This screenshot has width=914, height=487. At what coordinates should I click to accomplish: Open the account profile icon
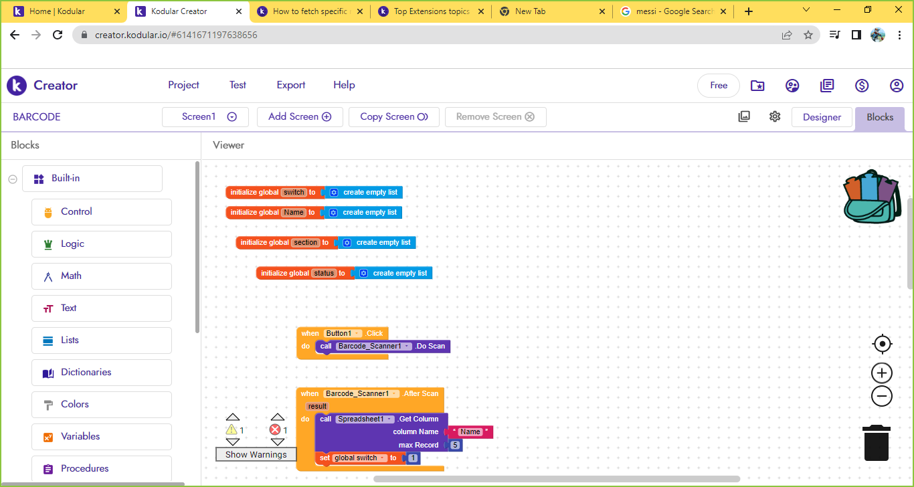pyautogui.click(x=897, y=86)
